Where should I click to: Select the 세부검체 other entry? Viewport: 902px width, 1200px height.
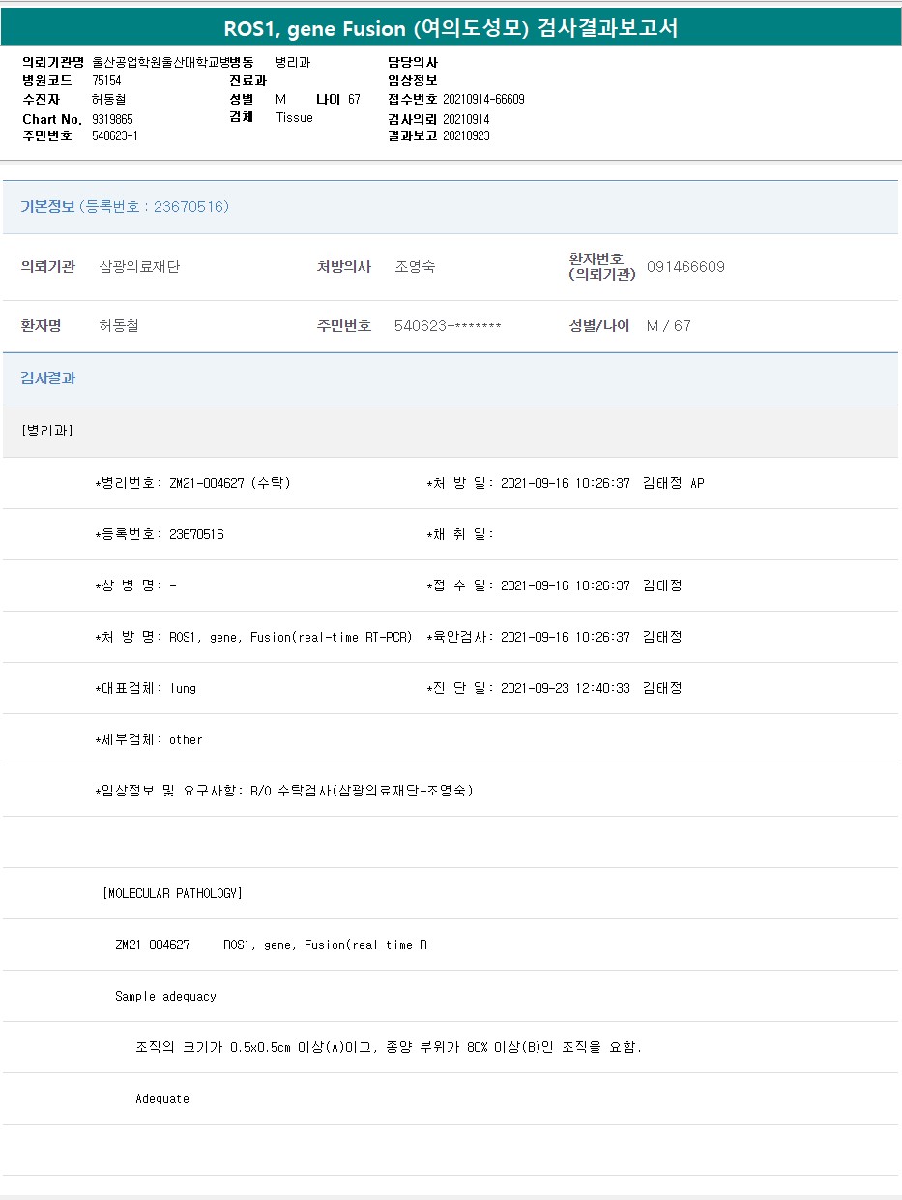coord(149,739)
